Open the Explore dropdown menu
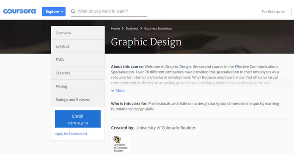The image size is (294, 165). (x=54, y=11)
